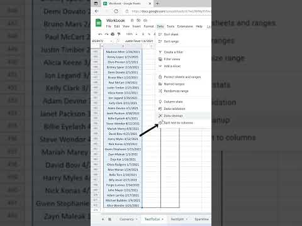Image resolution: width=302 pixels, height=226 pixels.
Task: Click the Google Sheets logo icon
Action: 98,23
